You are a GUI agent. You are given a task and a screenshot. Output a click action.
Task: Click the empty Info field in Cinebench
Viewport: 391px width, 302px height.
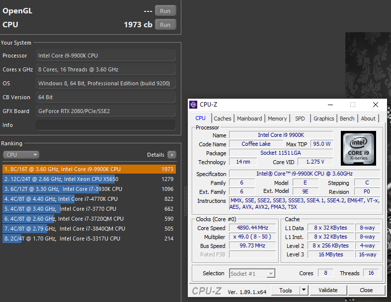[106, 125]
